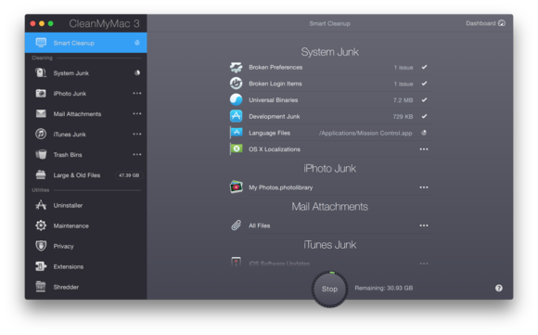Open the Shredder utility

(x=85, y=287)
